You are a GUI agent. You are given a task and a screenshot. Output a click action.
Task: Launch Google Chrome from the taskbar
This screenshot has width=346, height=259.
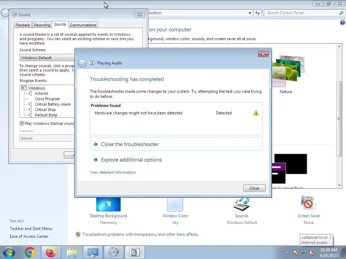coord(30,252)
